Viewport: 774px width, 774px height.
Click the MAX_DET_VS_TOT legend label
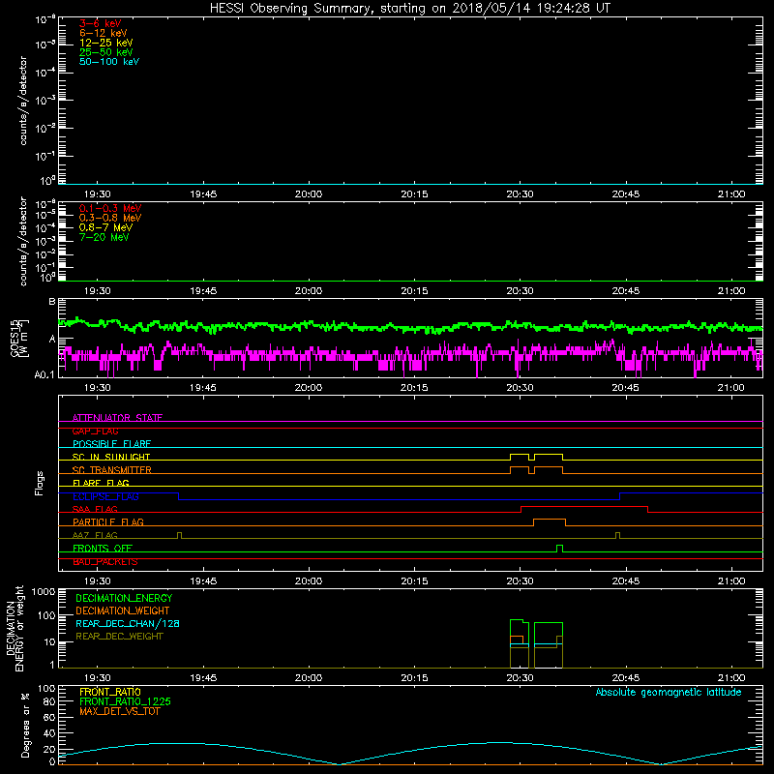[119, 711]
